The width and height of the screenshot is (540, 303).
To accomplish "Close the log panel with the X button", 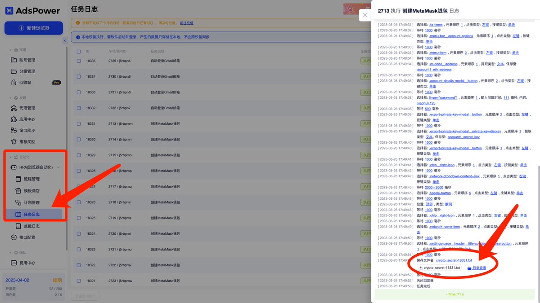I will pyautogui.click(x=365, y=15).
